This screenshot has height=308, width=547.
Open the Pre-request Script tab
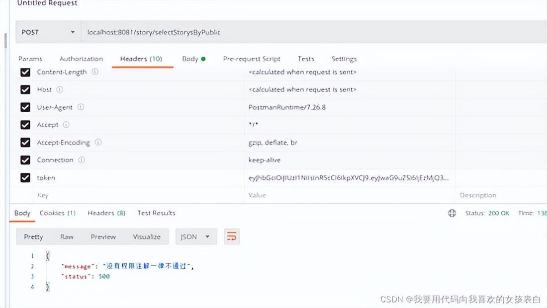pos(252,59)
